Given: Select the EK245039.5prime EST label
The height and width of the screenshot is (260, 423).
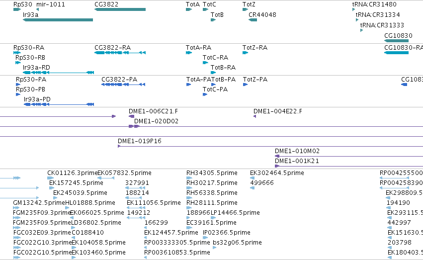Looking at the screenshot, I should point(80,193).
